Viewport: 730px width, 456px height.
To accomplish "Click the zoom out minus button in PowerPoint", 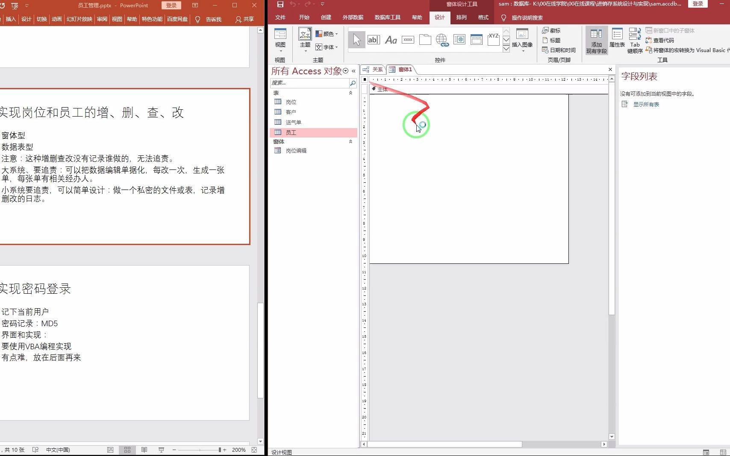I will point(174,450).
